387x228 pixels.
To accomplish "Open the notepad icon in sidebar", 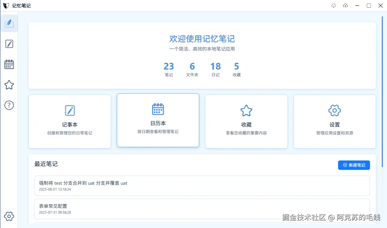I will (9, 44).
